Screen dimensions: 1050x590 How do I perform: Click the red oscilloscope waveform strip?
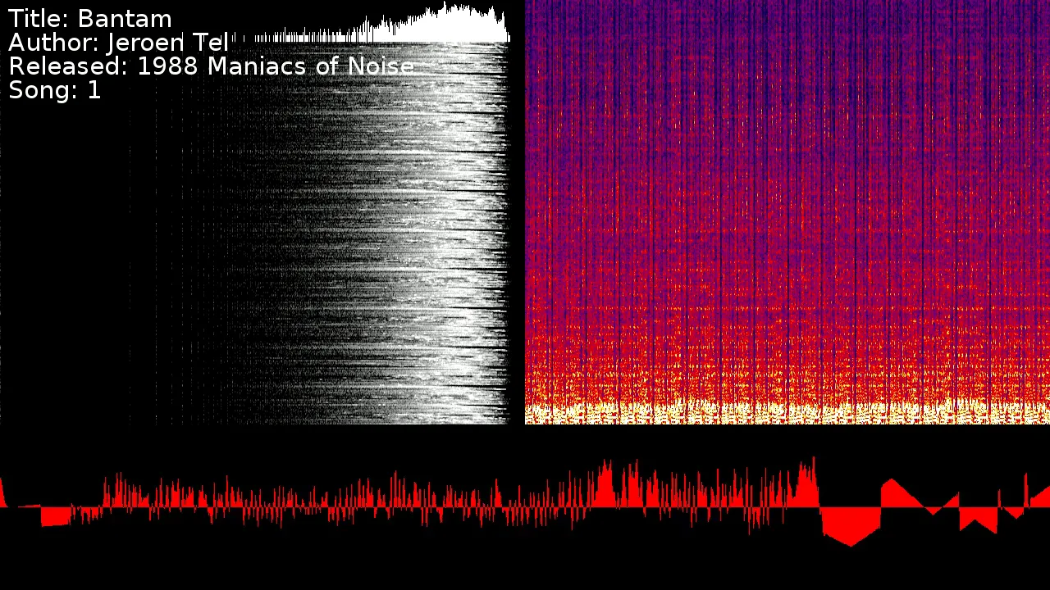(525, 501)
